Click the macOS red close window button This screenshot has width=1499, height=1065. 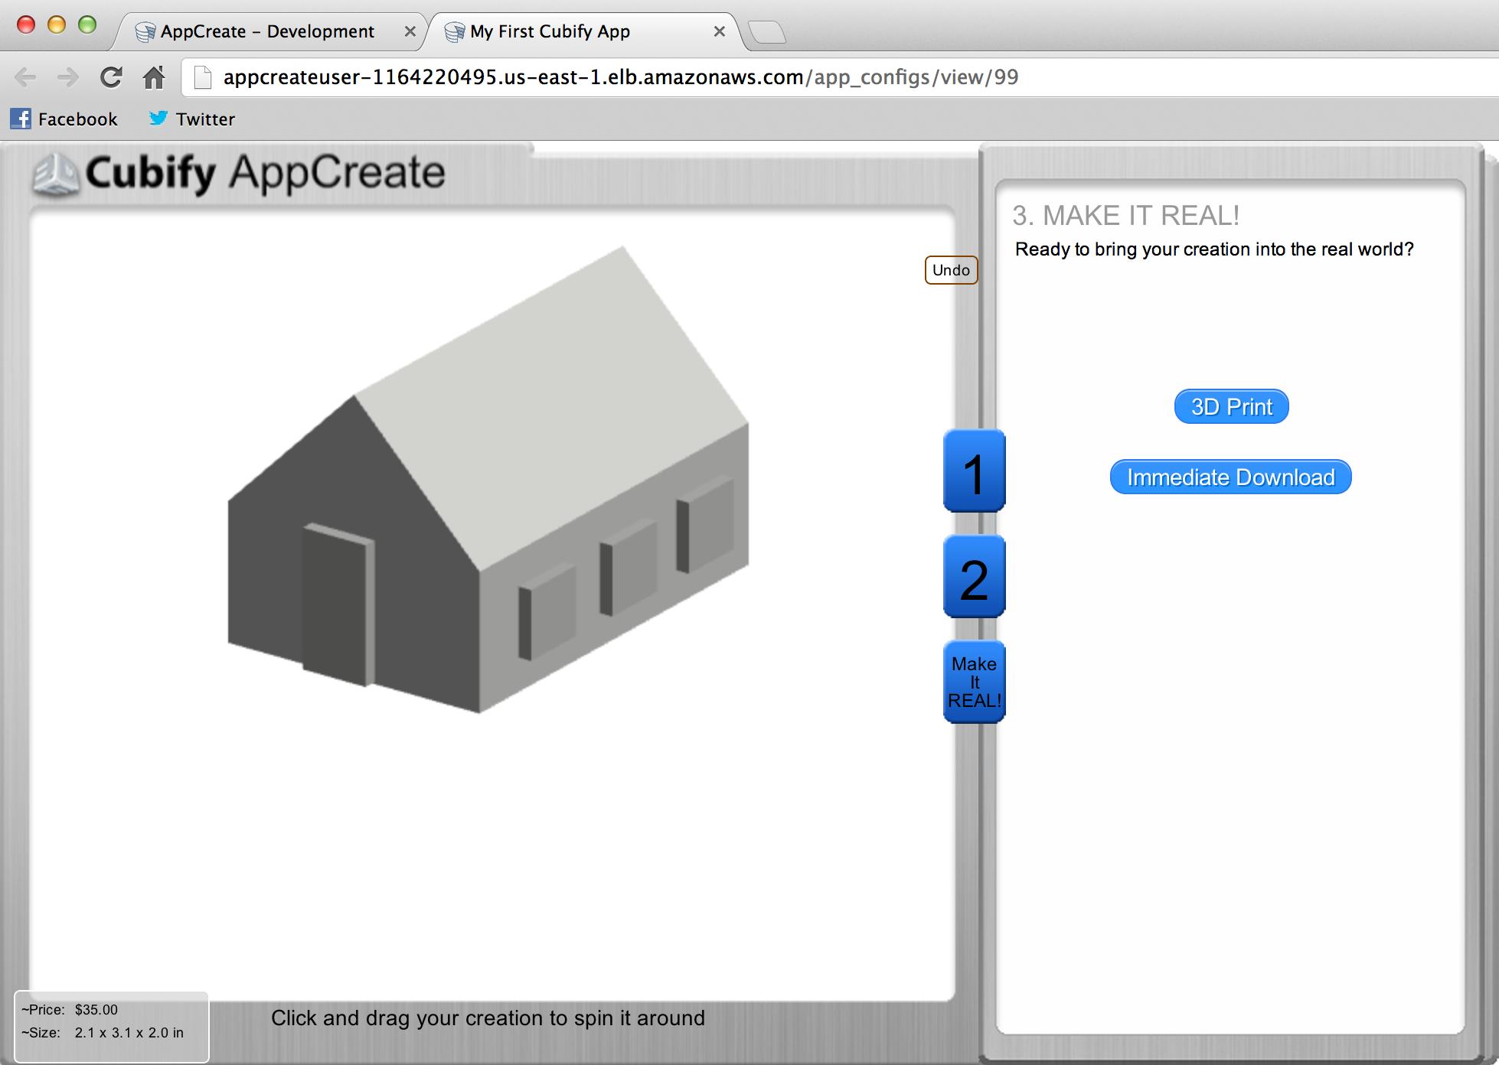(26, 24)
